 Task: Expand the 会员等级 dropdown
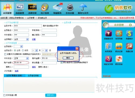coord(27,39)
